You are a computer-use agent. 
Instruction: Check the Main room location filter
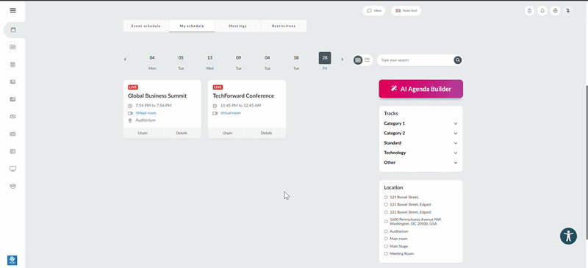point(386,239)
